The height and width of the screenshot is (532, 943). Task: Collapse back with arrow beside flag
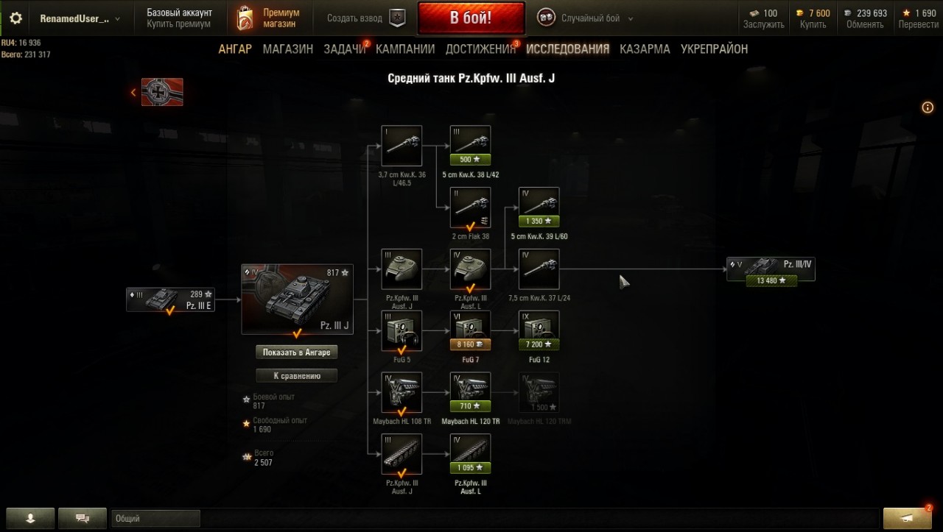(x=133, y=93)
